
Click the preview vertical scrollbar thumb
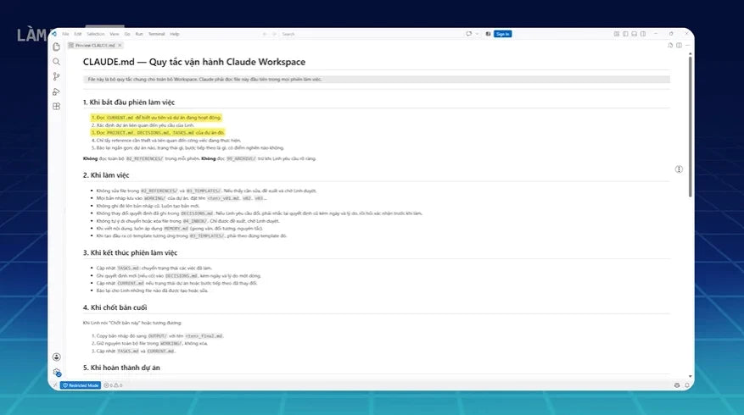690,125
